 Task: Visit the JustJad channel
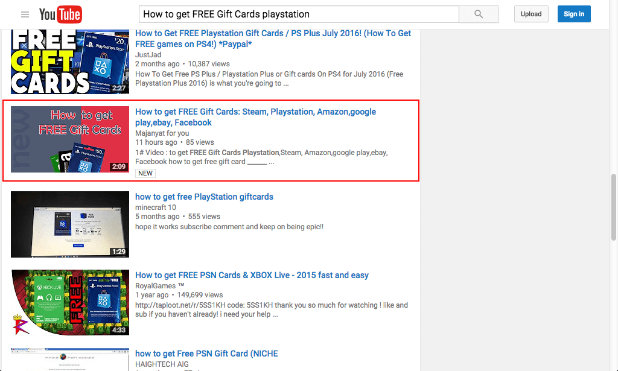[148, 54]
